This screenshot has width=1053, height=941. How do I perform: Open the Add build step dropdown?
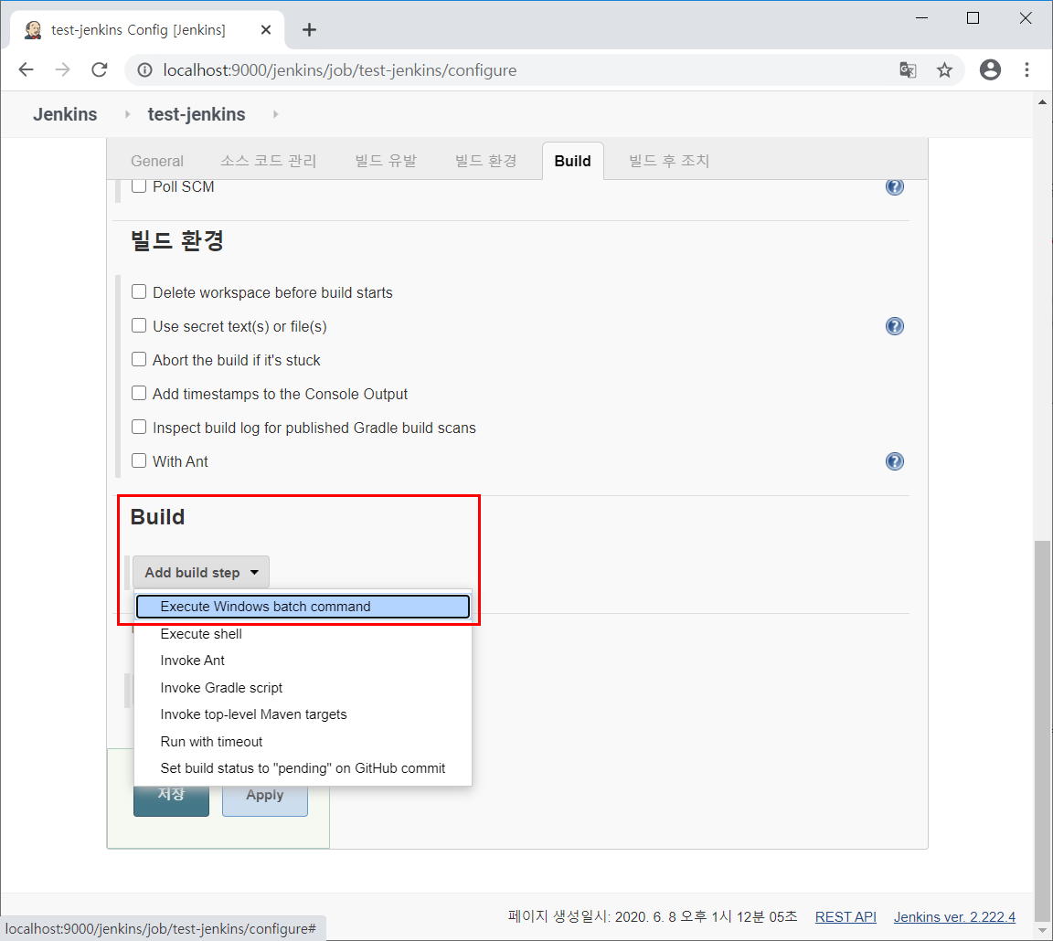click(201, 573)
